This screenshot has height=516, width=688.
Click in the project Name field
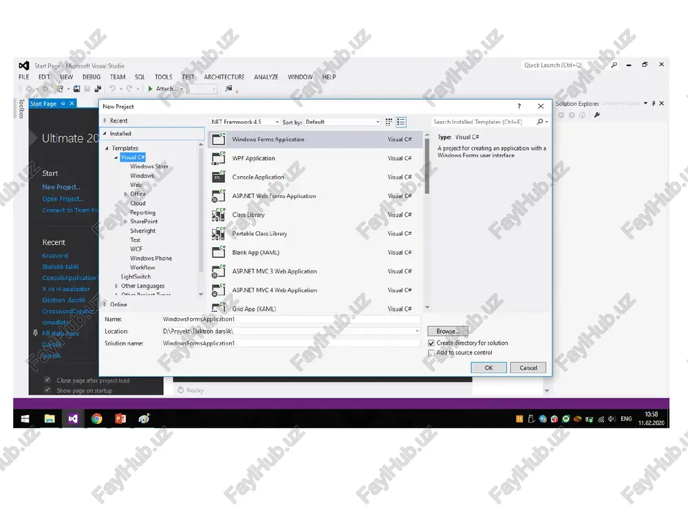[x=290, y=319]
